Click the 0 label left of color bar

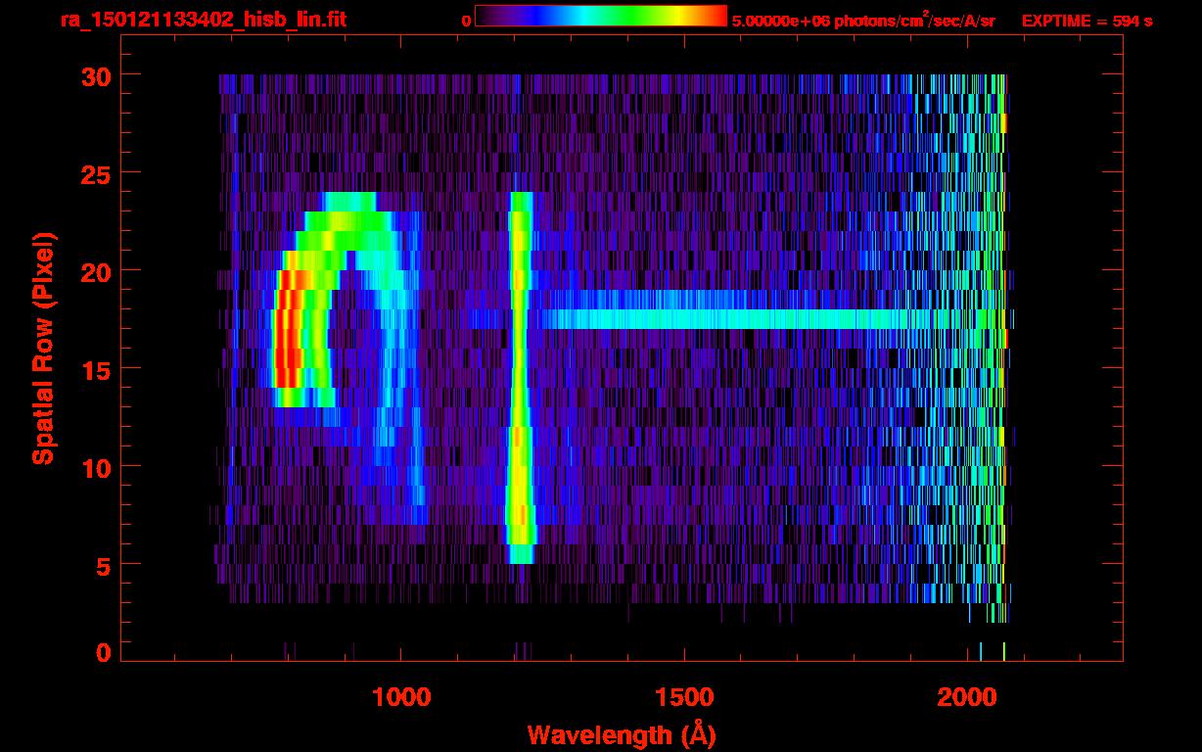[x=466, y=21]
